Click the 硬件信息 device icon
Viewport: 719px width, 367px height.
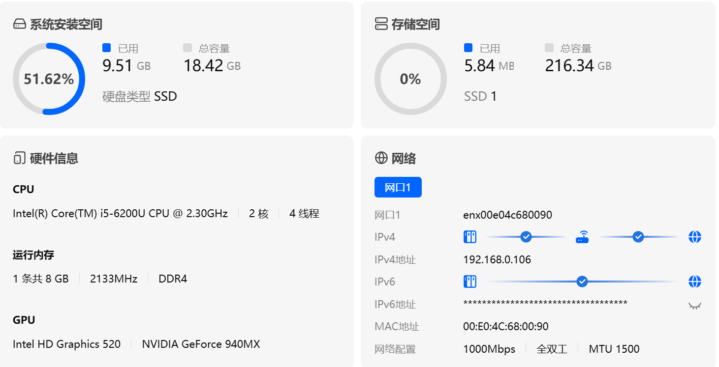pyautogui.click(x=19, y=158)
